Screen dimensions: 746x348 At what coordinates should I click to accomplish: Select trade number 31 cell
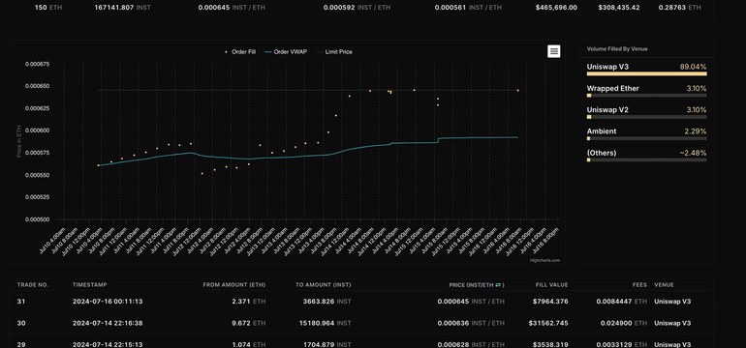[x=21, y=301]
